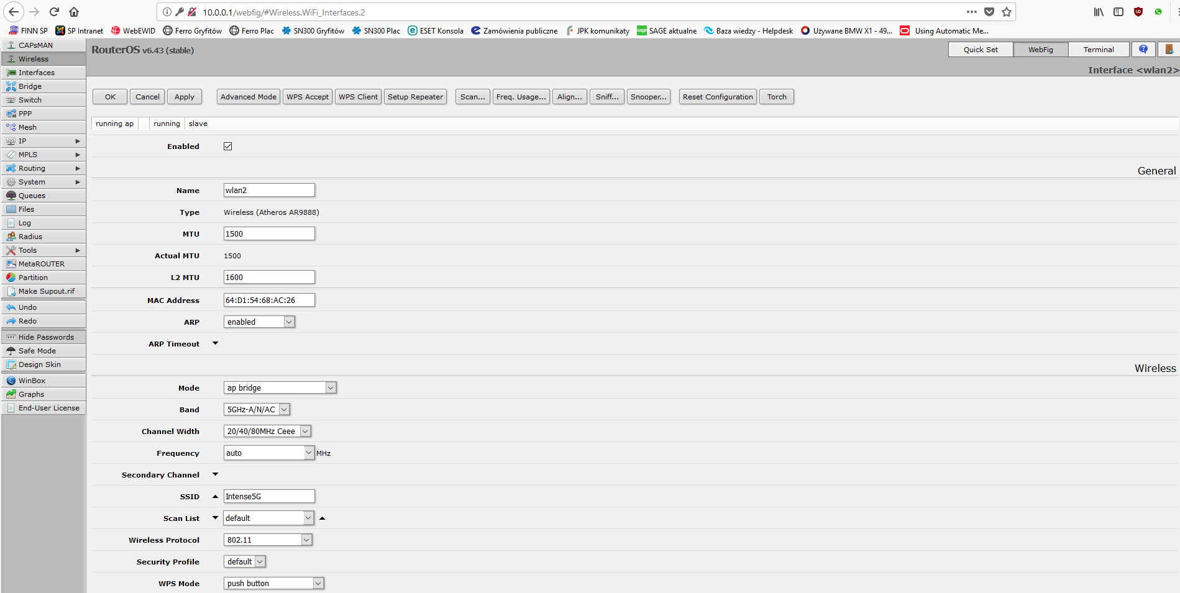Viewport: 1180px width, 593px height.
Task: Reload the browser page
Action: 54,12
